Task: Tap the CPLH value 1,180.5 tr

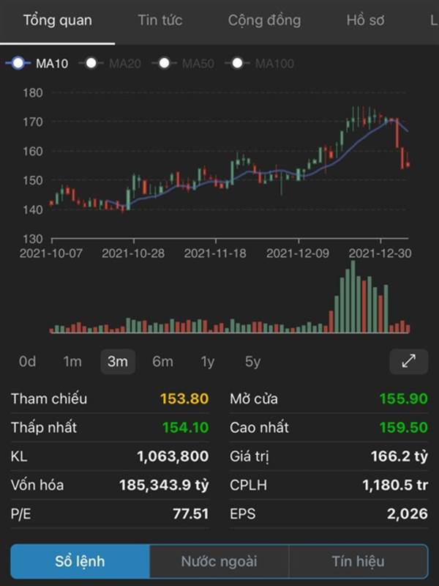Action: click(395, 485)
